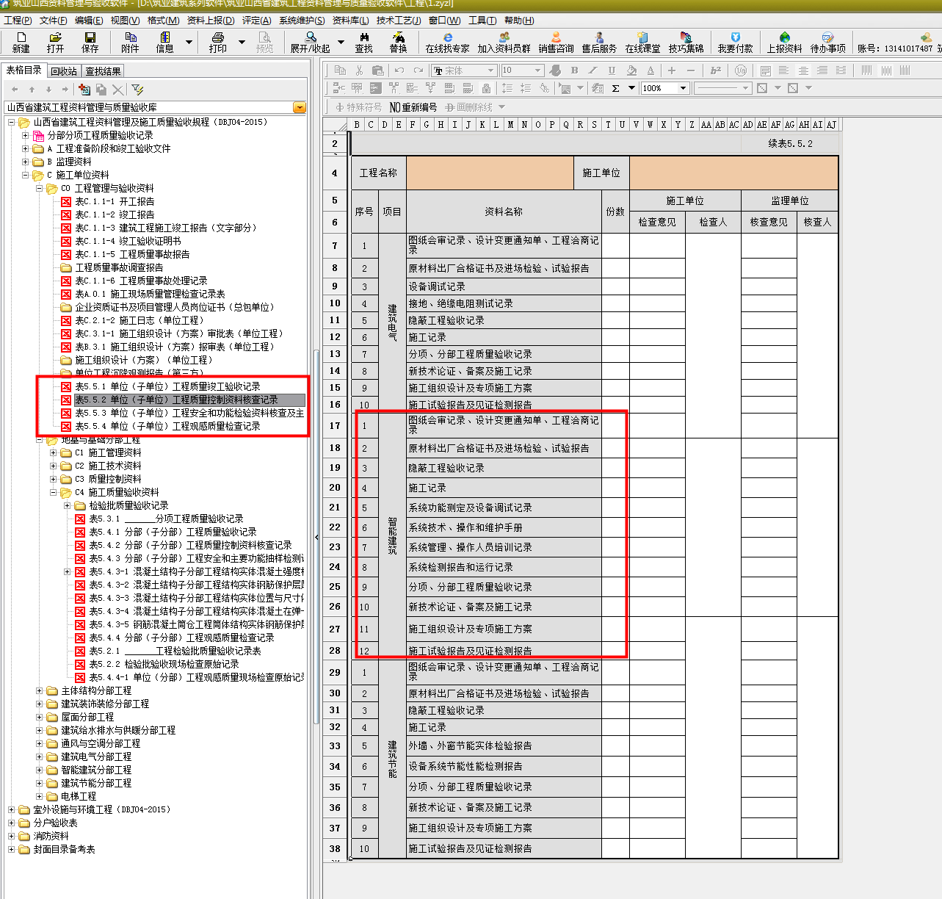Click 上报资料 upload data icon
This screenshot has height=899, width=942.
click(x=784, y=42)
